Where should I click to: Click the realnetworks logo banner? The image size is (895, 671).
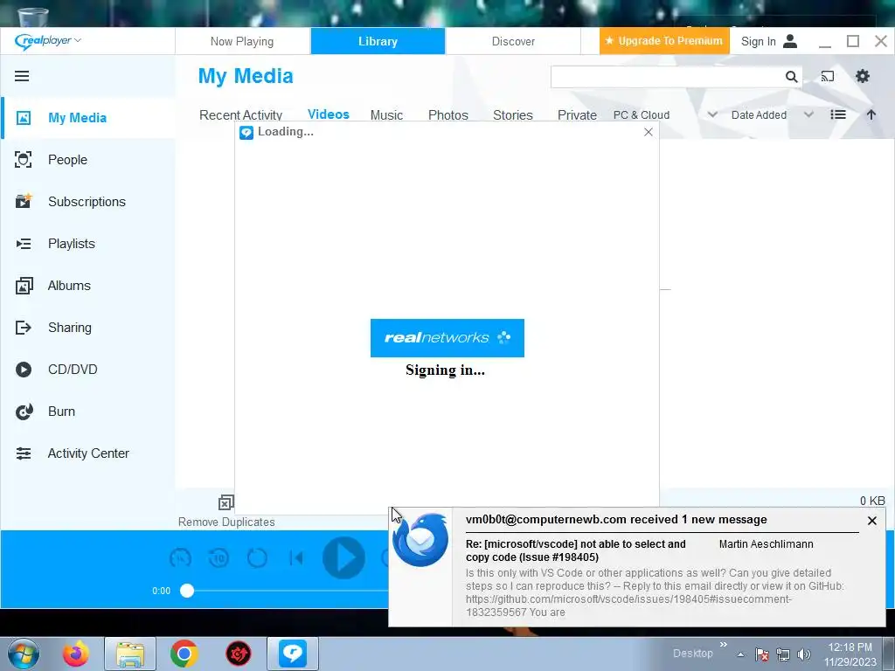point(447,338)
